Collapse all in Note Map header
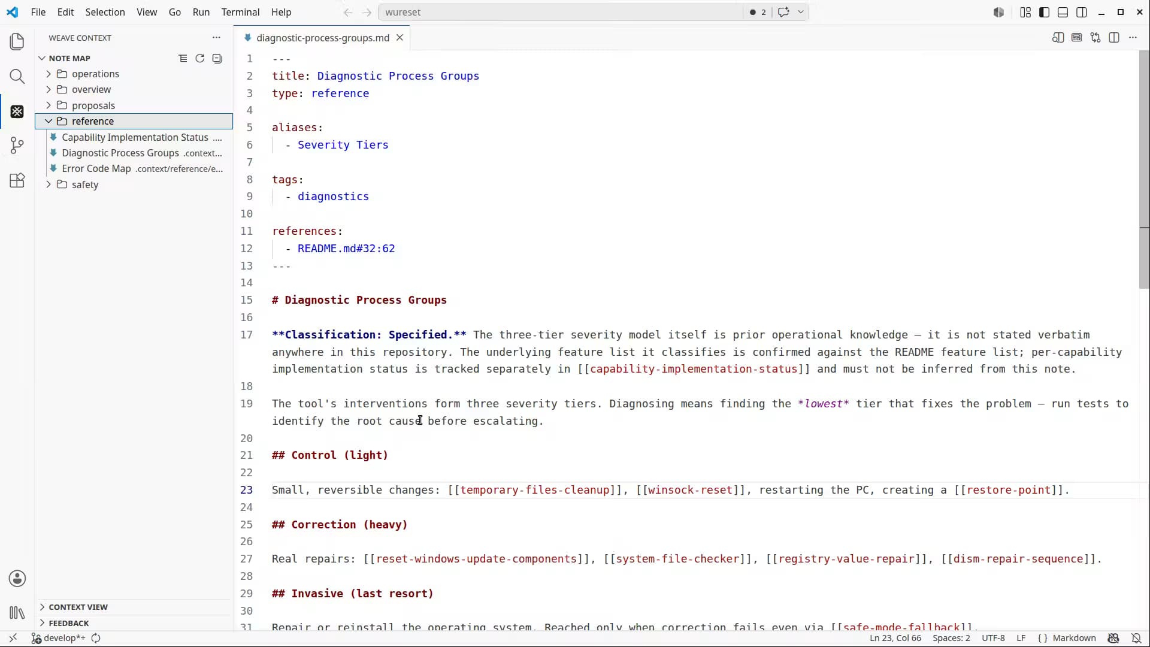 183,58
